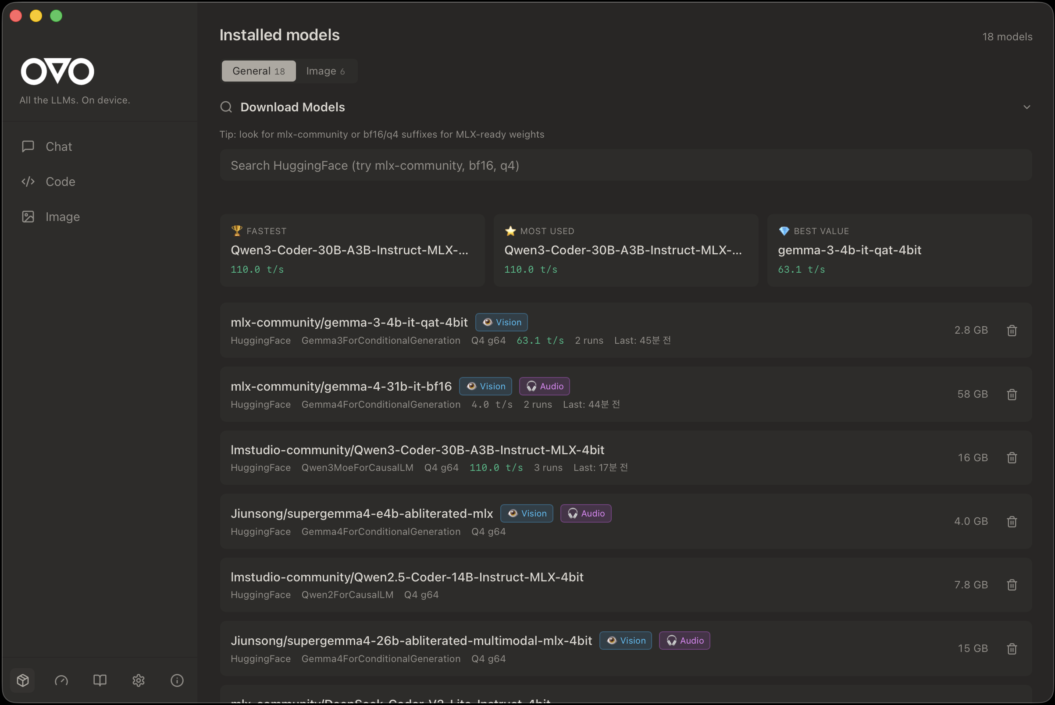Select the installed models cube icon
Screen dimensions: 1055x705
tap(22, 680)
